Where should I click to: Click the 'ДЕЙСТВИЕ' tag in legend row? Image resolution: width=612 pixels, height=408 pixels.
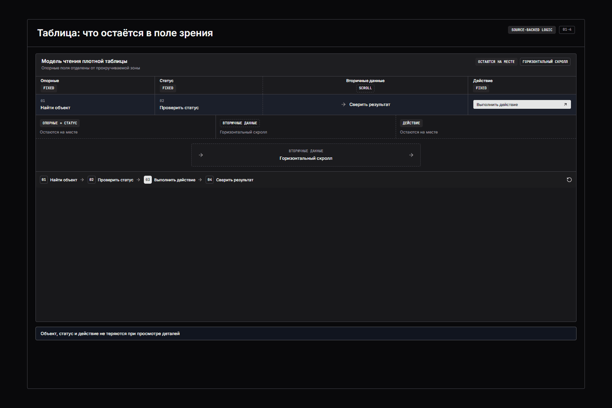[411, 123]
